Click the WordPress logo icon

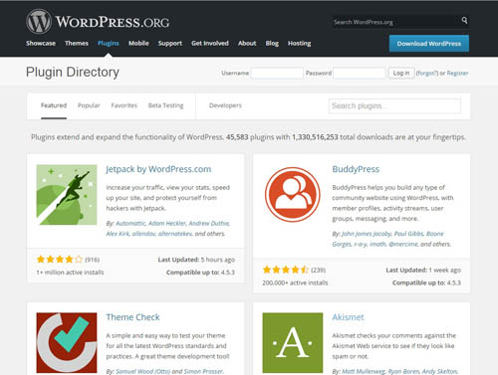pyautogui.click(x=39, y=22)
